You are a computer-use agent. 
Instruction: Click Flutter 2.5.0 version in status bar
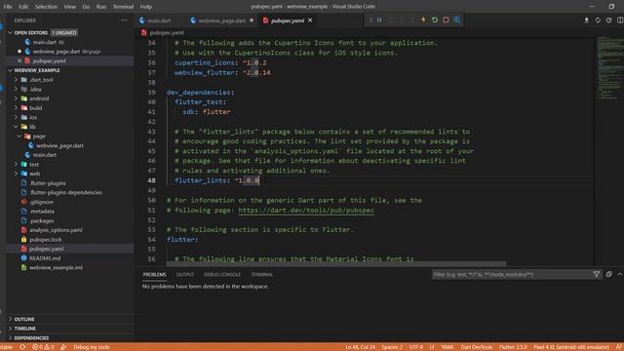[x=513, y=347]
